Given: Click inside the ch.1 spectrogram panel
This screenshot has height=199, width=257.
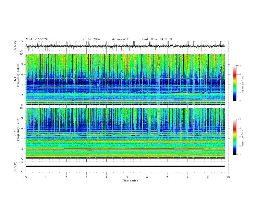Looking at the screenshot, I should [x=127, y=79].
